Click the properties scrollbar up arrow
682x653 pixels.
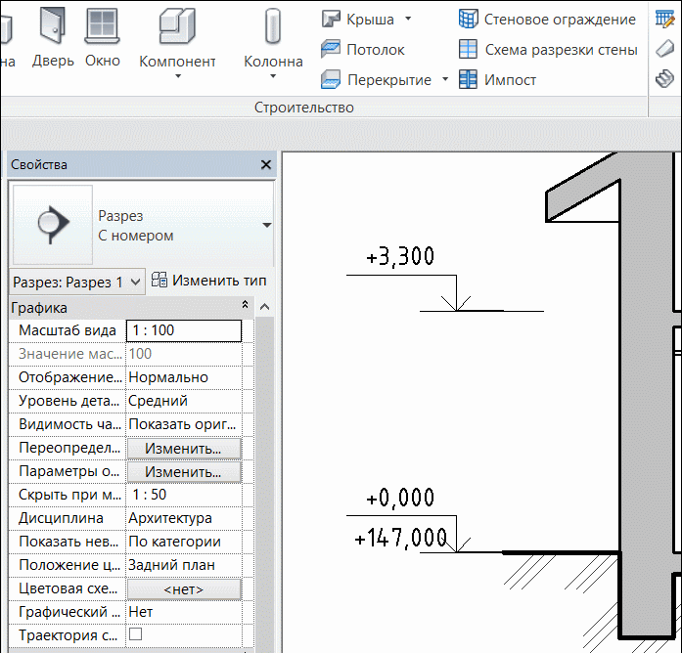[x=264, y=307]
